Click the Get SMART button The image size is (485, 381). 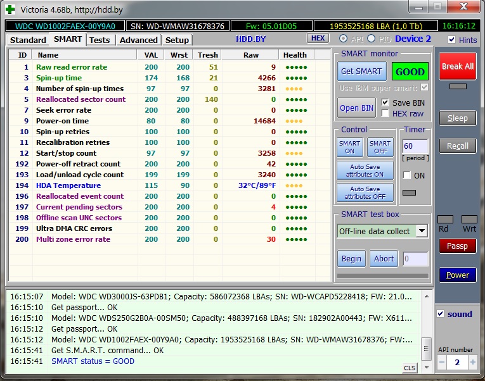(361, 72)
